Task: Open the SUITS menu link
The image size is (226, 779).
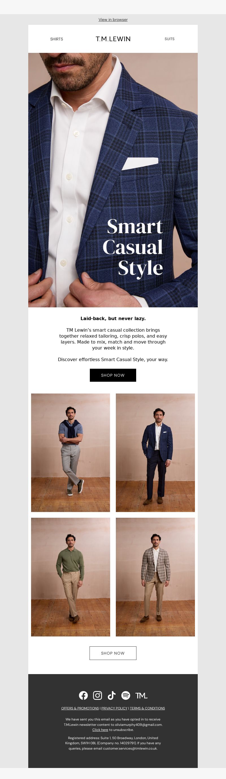Action: [169, 39]
